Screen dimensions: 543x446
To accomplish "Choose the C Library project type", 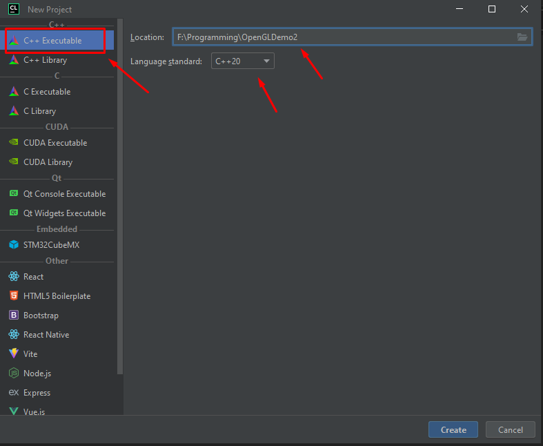I will coord(57,111).
